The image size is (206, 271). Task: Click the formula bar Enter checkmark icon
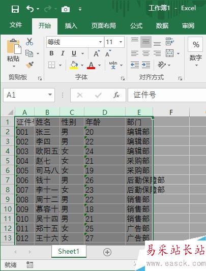[x=98, y=95]
